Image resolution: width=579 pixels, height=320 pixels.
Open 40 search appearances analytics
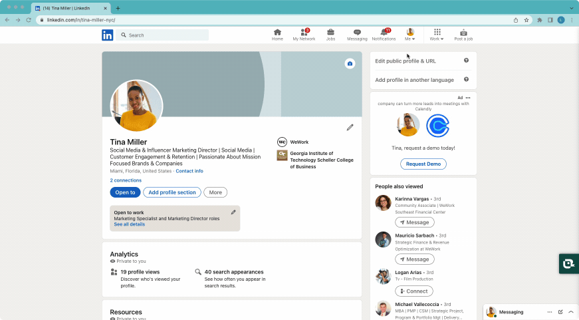tap(234, 272)
